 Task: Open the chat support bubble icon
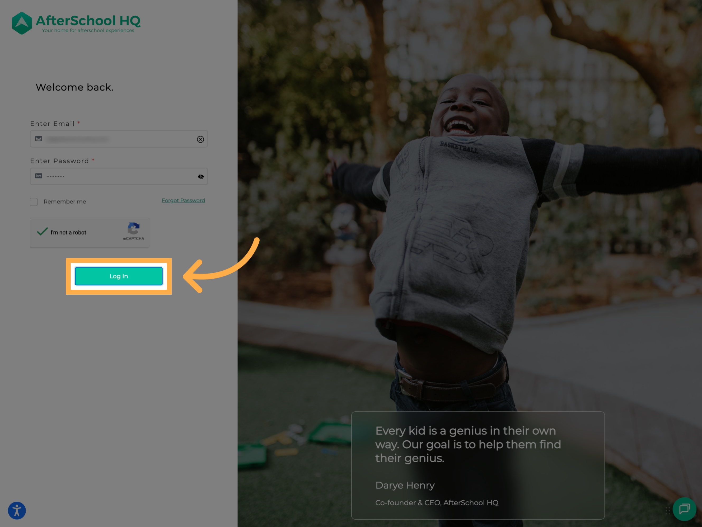(x=684, y=509)
